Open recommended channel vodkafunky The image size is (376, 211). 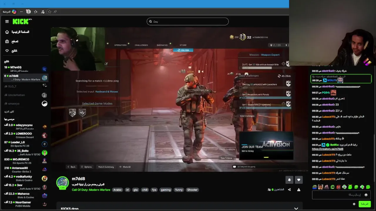(x=26, y=178)
